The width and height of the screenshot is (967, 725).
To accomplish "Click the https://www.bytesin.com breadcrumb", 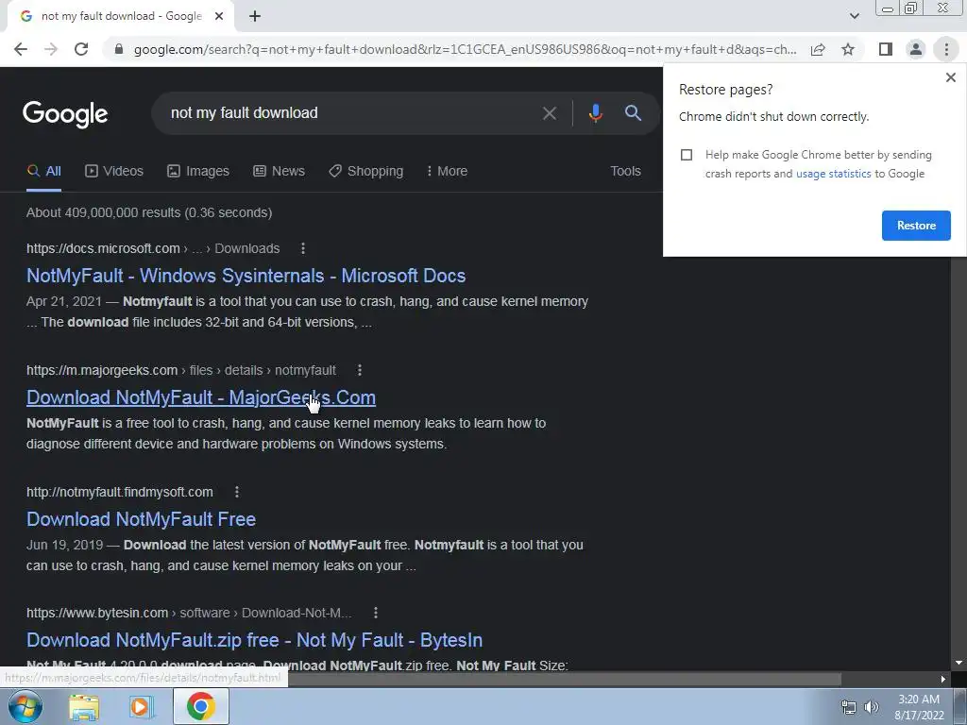I will (x=97, y=613).
